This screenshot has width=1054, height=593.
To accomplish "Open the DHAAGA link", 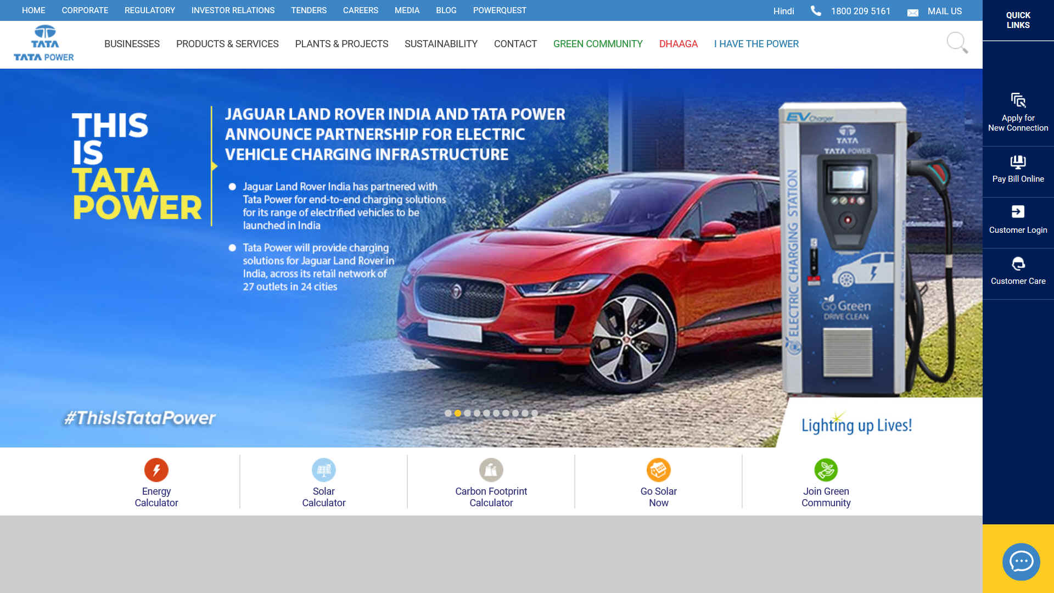I will coord(679,44).
